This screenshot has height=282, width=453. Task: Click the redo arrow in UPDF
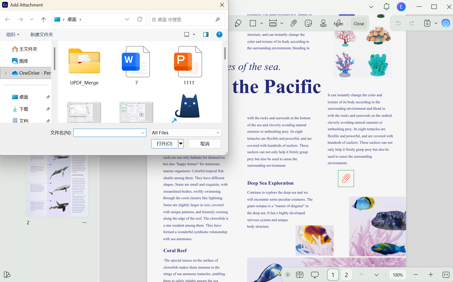pyautogui.click(x=412, y=23)
